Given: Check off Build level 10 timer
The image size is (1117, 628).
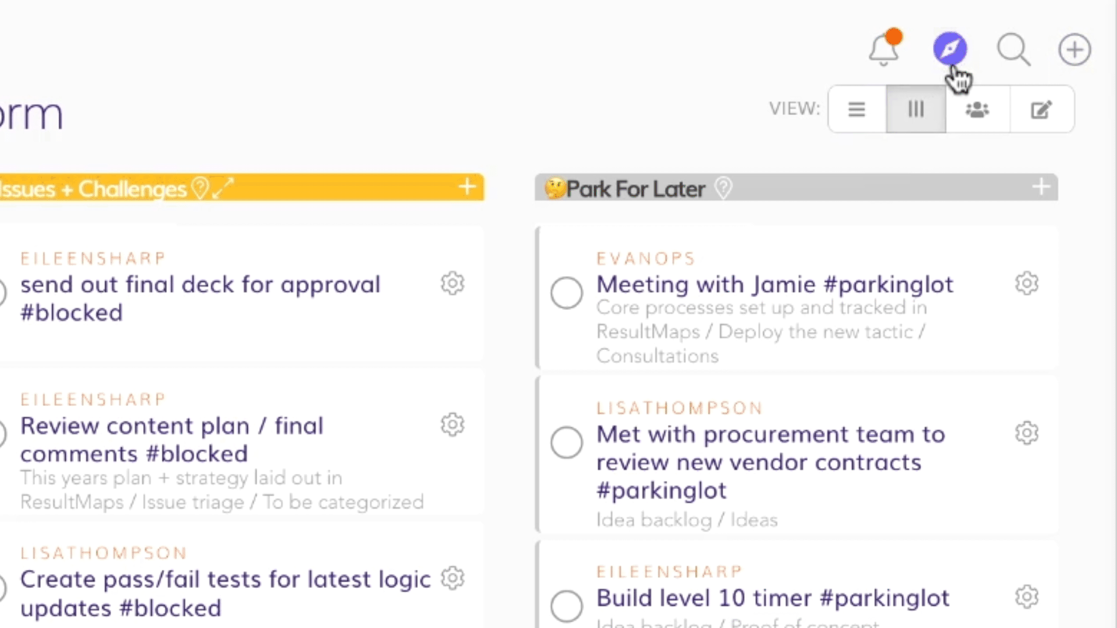Looking at the screenshot, I should click(x=567, y=605).
